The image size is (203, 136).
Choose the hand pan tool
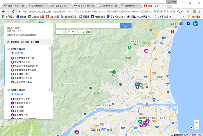pyautogui.click(x=68, y=32)
